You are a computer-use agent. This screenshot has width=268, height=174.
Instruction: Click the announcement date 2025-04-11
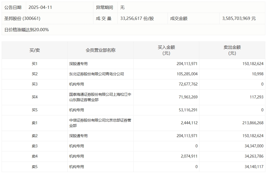pyautogui.click(x=40, y=8)
